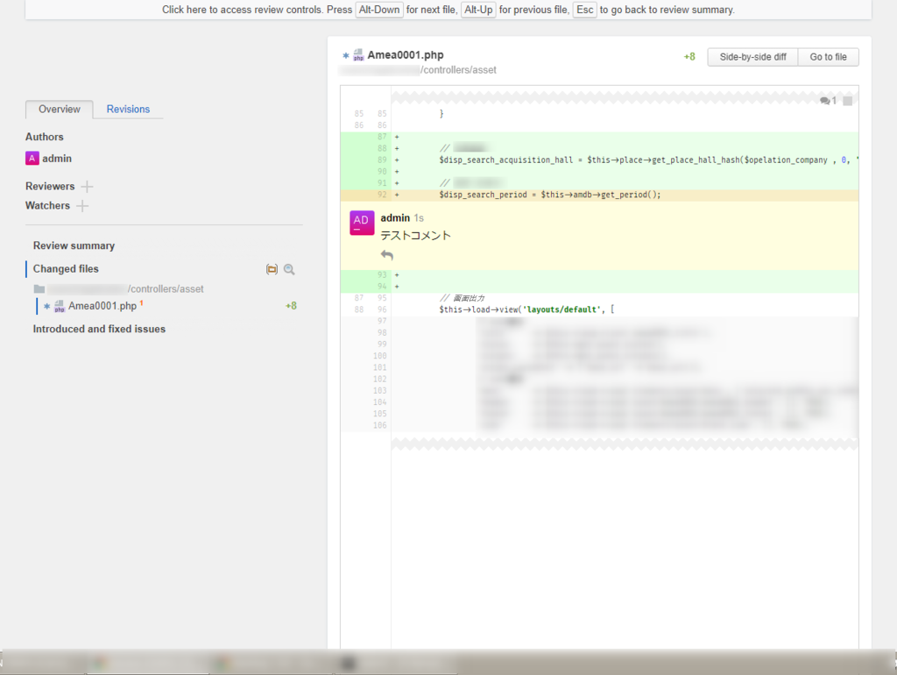Click the /controllers/asset path under the file title
897x675 pixels.
458,70
